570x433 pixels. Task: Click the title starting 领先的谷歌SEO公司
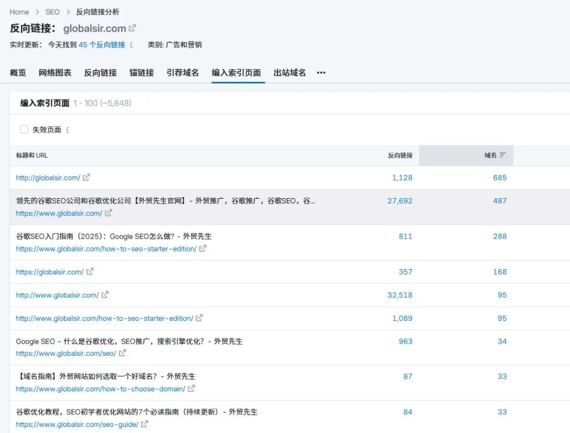pos(165,201)
